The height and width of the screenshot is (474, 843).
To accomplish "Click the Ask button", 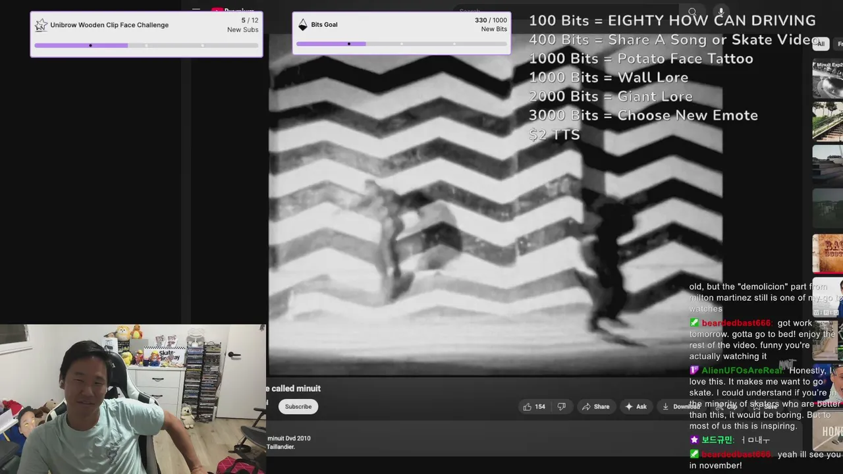I will pyautogui.click(x=636, y=407).
